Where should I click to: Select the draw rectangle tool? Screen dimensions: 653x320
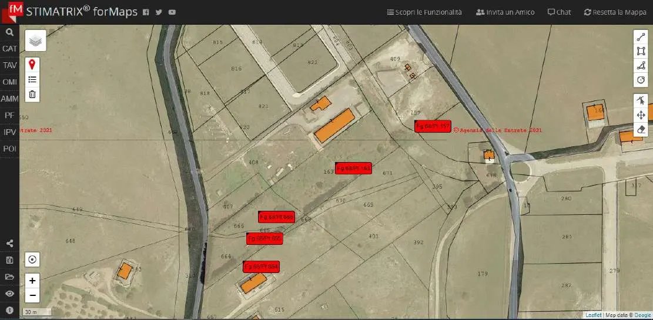(641, 51)
